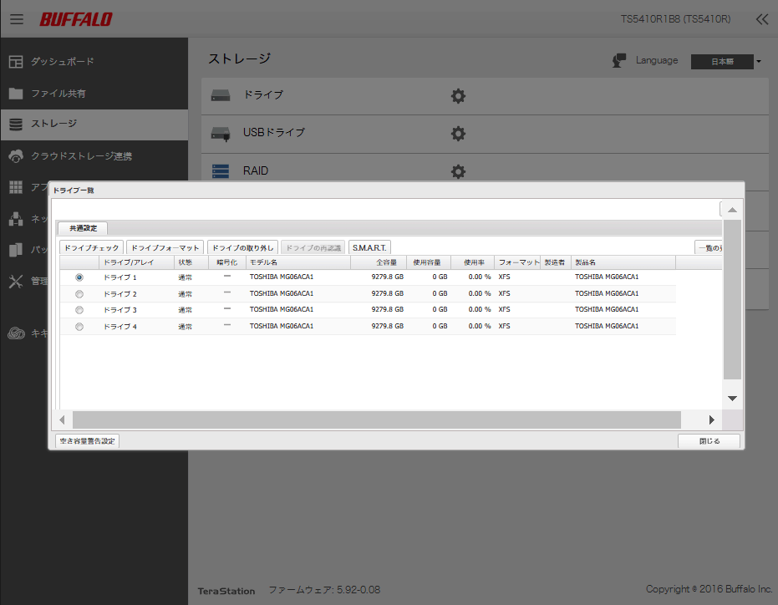The image size is (778, 605).
Task: Open the Dashboard sidebar icon
Action: tap(16, 62)
